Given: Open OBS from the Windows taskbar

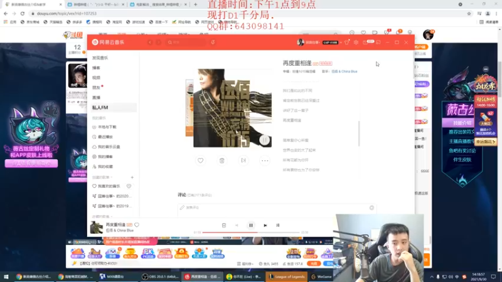Looking at the screenshot, I should tap(161, 276).
